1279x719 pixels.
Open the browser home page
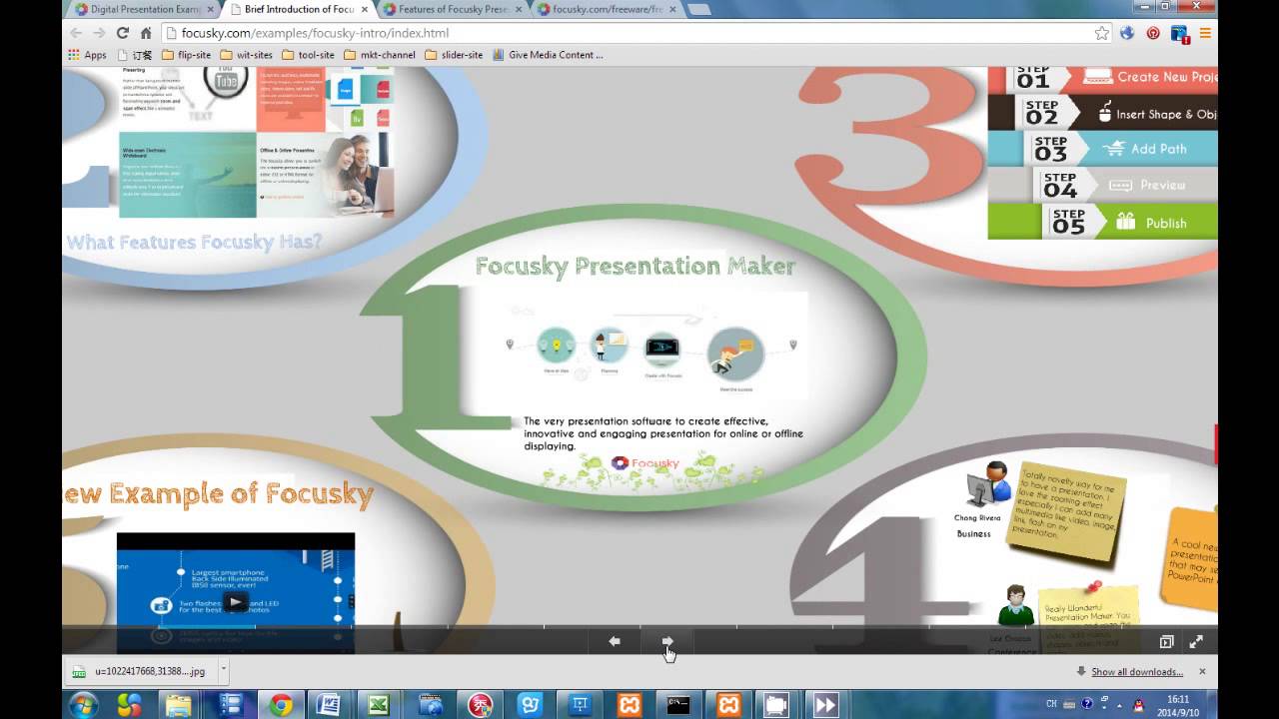(x=146, y=33)
